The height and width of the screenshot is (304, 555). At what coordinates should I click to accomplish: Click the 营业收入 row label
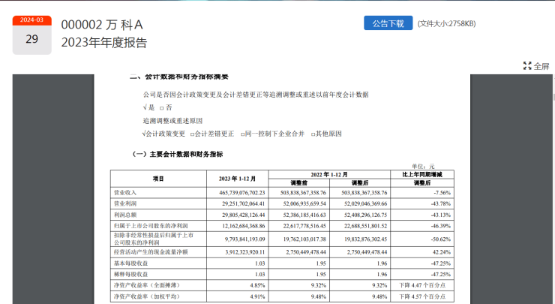(x=125, y=193)
